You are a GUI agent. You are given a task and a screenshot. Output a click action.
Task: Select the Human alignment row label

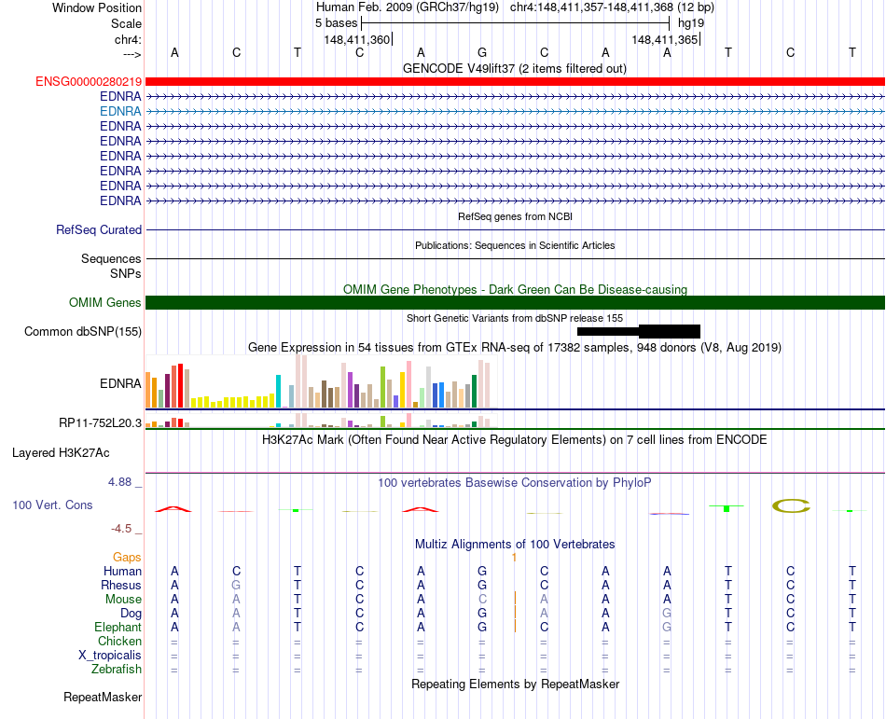coord(122,571)
